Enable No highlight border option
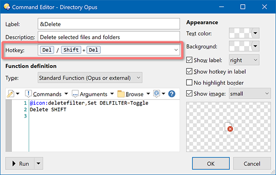 point(189,82)
